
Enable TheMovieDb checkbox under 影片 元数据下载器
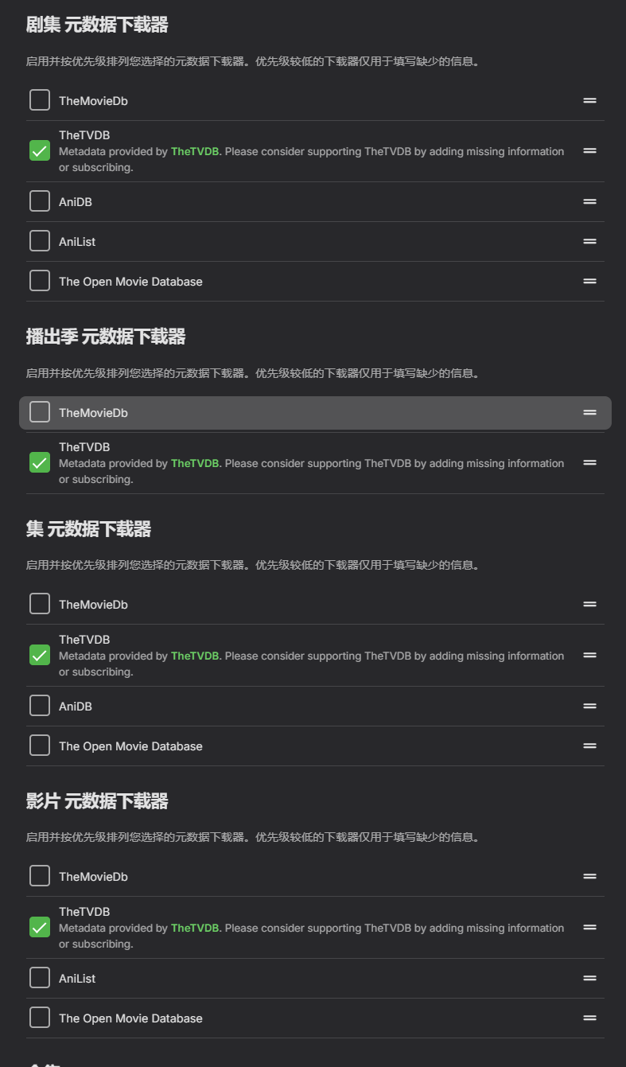40,876
